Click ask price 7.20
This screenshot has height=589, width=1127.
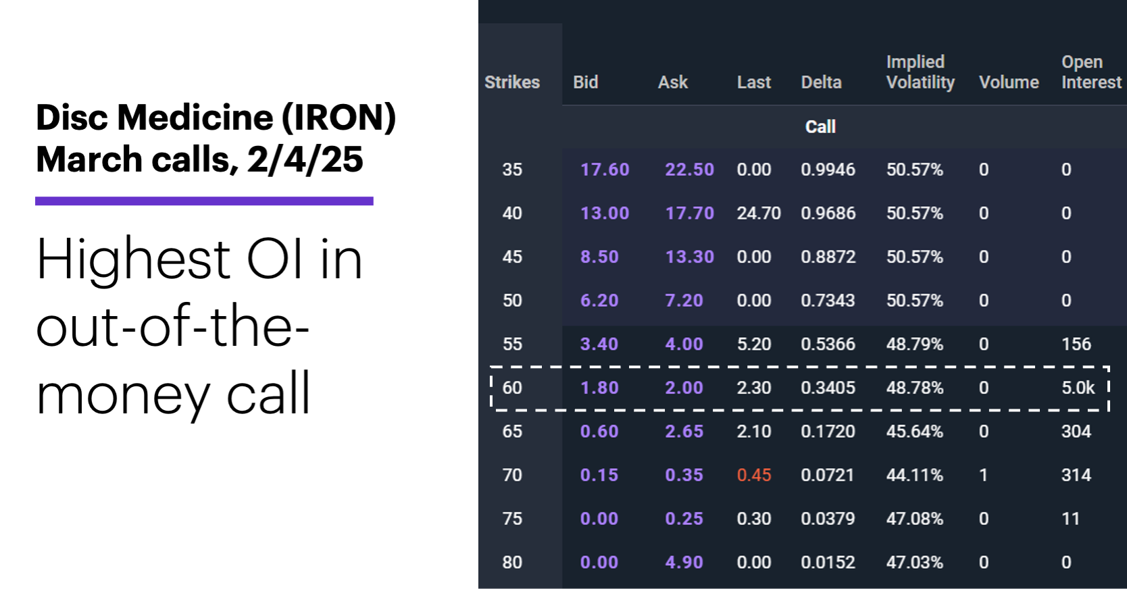[x=684, y=301]
